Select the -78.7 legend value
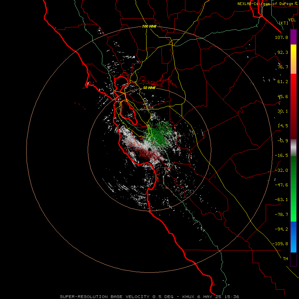The width and height of the screenshot is (299, 299). tap(281, 215)
